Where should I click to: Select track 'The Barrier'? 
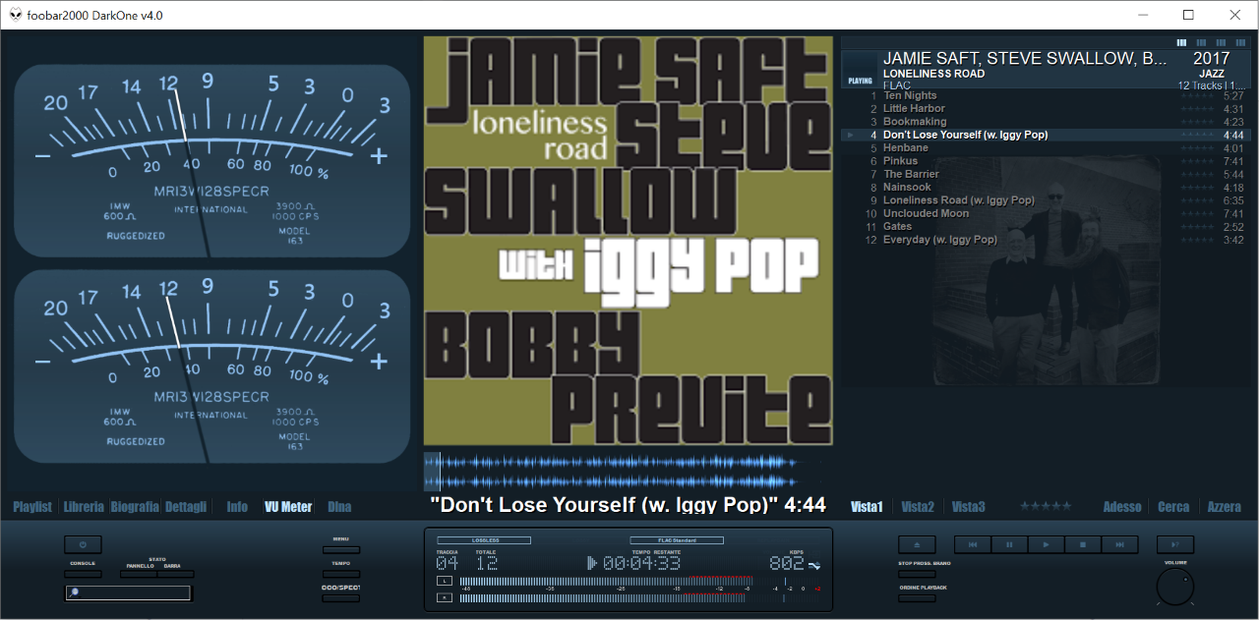click(1047, 174)
